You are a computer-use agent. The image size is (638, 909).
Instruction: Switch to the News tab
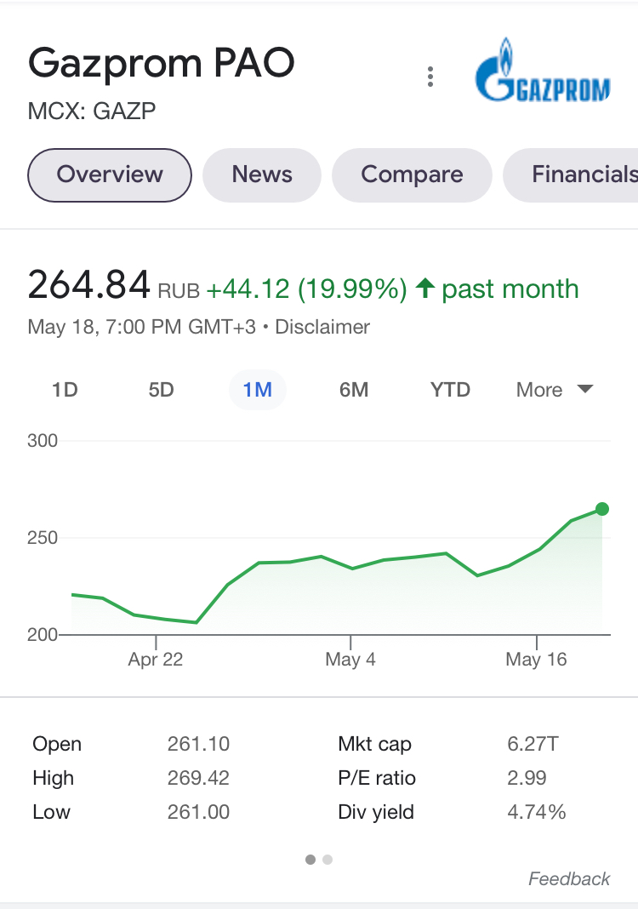[262, 175]
